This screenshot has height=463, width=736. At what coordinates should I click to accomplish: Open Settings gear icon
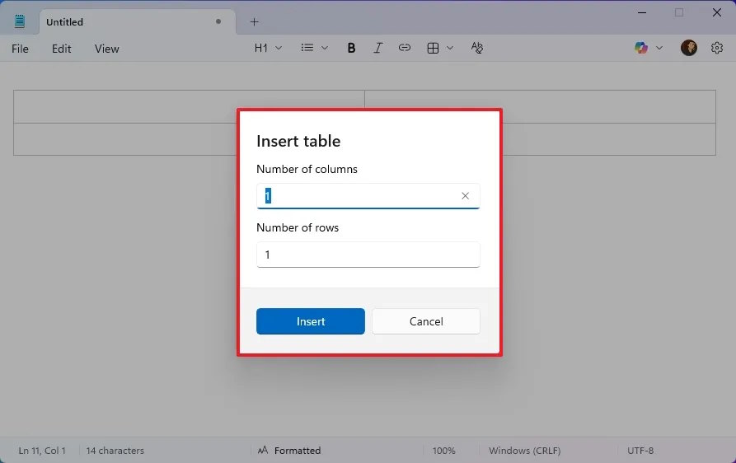coord(717,48)
